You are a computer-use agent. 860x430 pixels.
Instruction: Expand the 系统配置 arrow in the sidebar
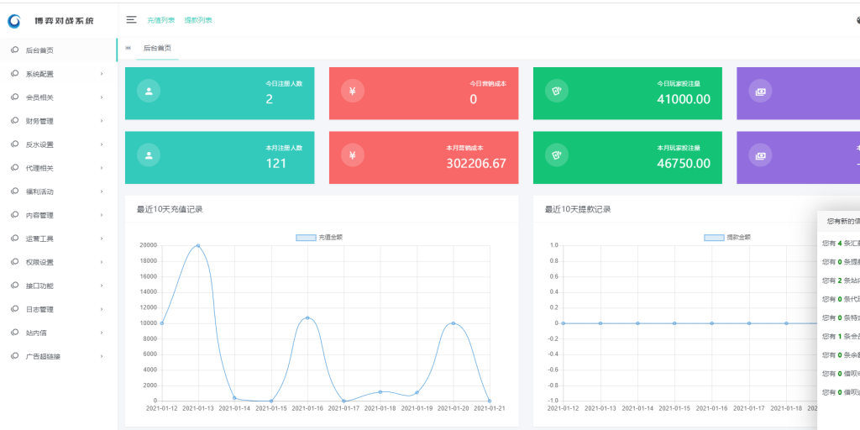pyautogui.click(x=102, y=74)
